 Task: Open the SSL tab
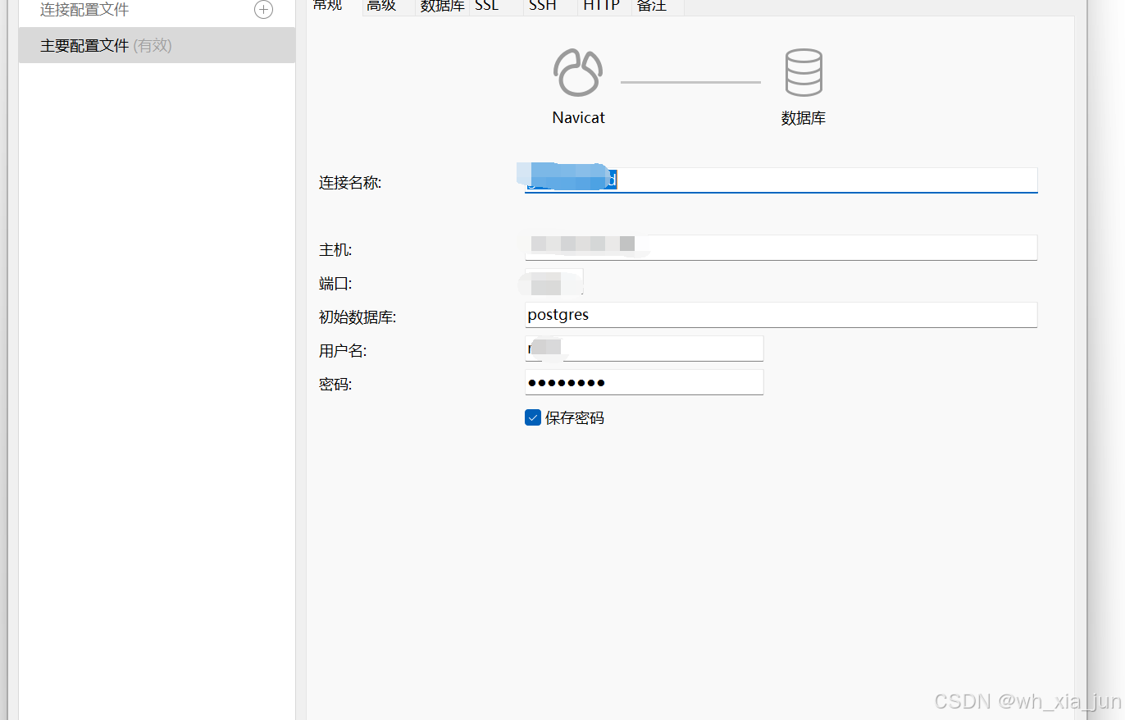(486, 5)
